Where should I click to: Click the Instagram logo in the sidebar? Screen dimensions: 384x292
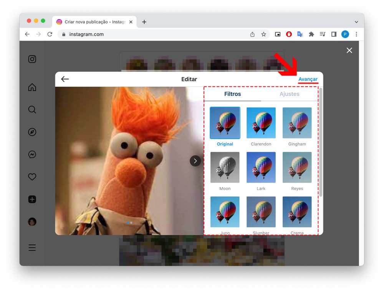(32, 59)
